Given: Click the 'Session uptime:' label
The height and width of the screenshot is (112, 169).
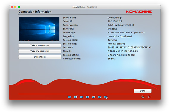Looking at the screenshot, I should (x=71, y=55).
